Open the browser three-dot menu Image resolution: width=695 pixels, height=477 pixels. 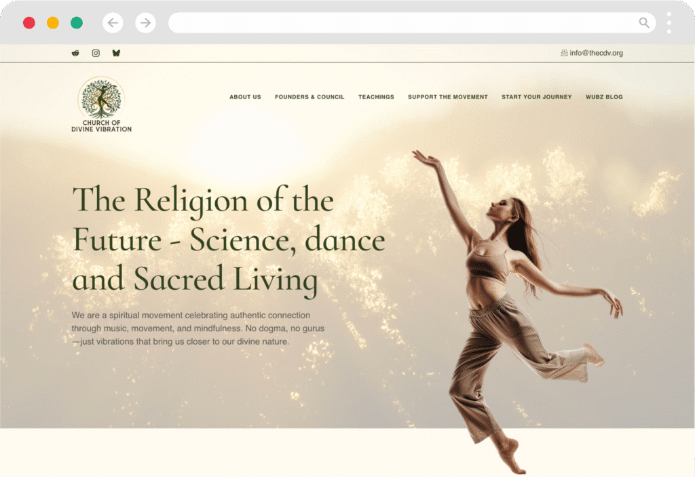tap(669, 23)
